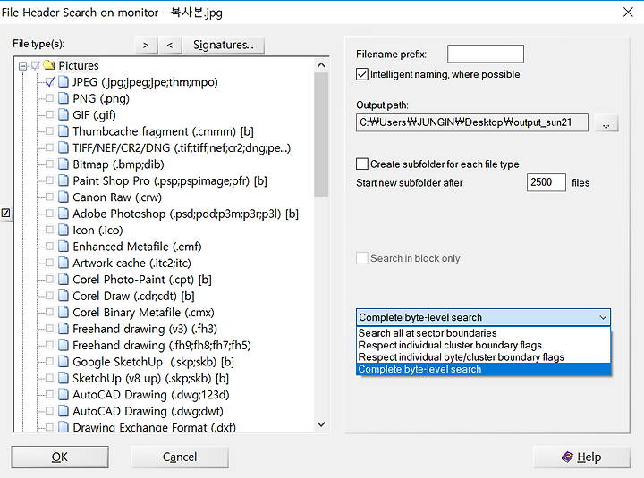Check the GIF (.gif) checkbox

50,115
